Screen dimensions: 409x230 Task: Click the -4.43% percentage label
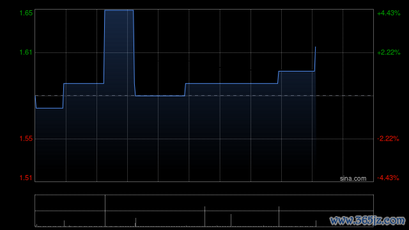388,178
